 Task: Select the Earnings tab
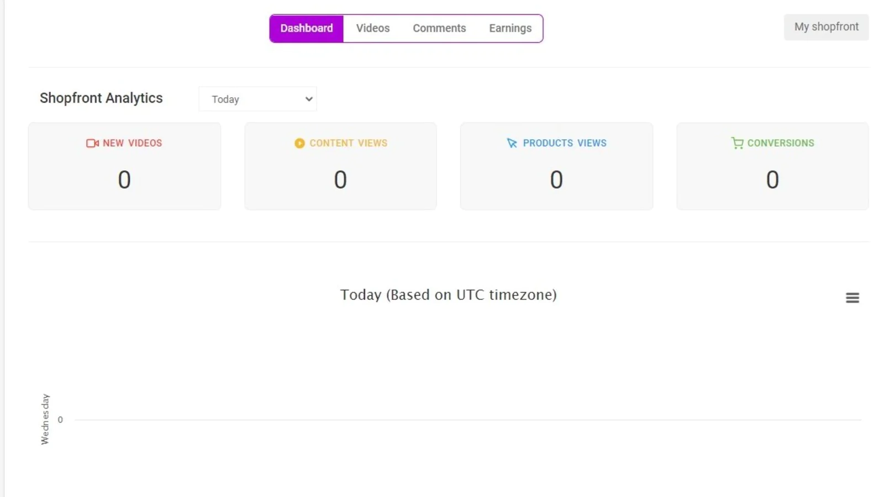pyautogui.click(x=510, y=28)
